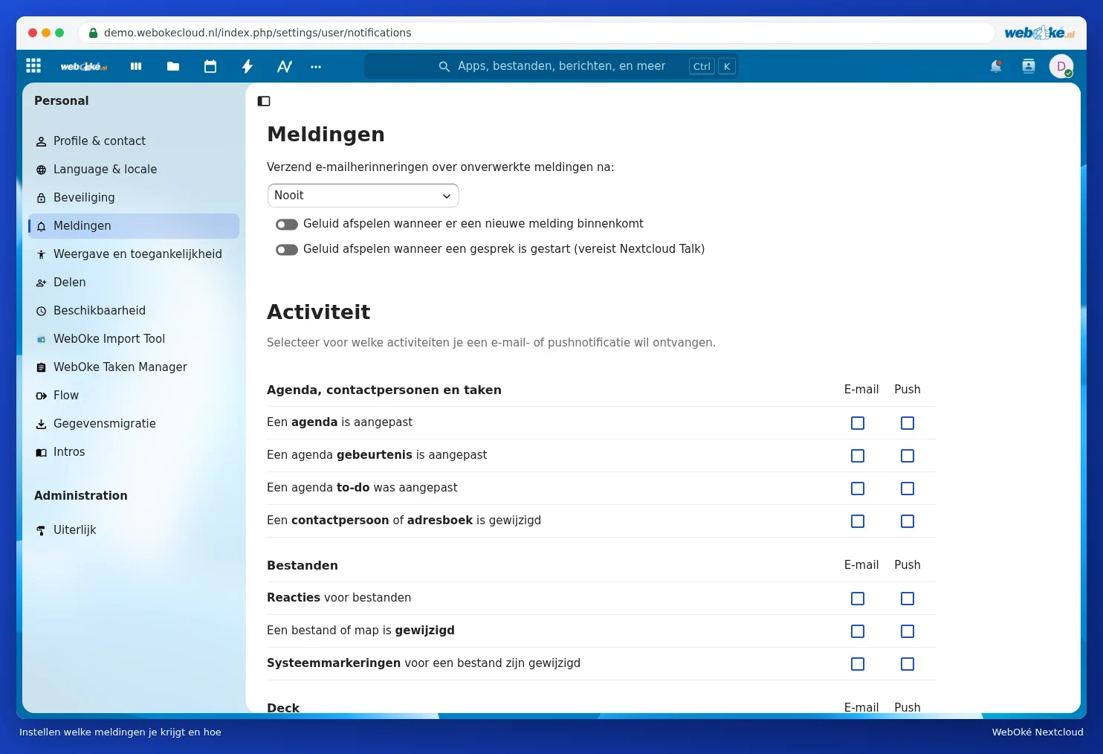Check E-mail for bestand of map gewijzigd
This screenshot has width=1103, height=754.
(x=858, y=631)
